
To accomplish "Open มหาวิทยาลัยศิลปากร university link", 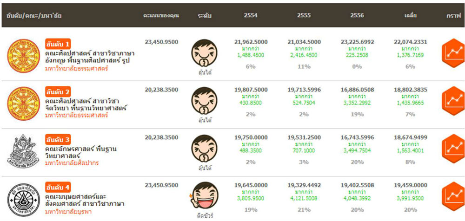I will 72,163.
